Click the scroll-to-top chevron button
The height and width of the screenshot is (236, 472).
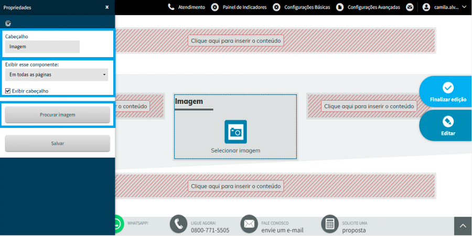point(463,226)
